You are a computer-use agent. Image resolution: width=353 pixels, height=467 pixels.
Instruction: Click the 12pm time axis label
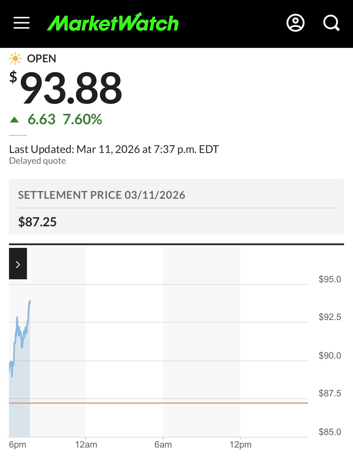(x=240, y=445)
